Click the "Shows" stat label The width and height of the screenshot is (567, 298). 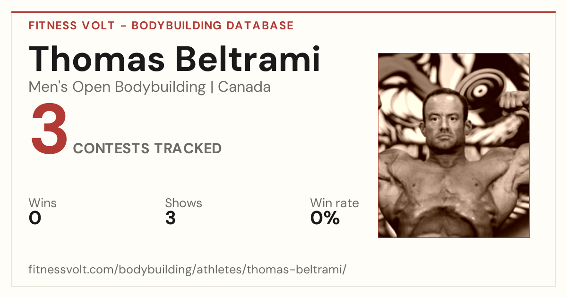click(x=183, y=203)
